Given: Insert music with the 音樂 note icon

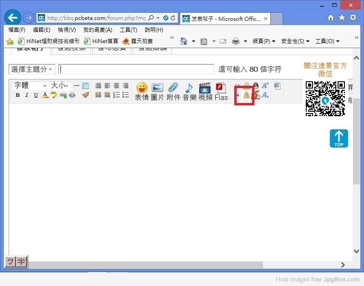Looking at the screenshot, I should (189, 88).
